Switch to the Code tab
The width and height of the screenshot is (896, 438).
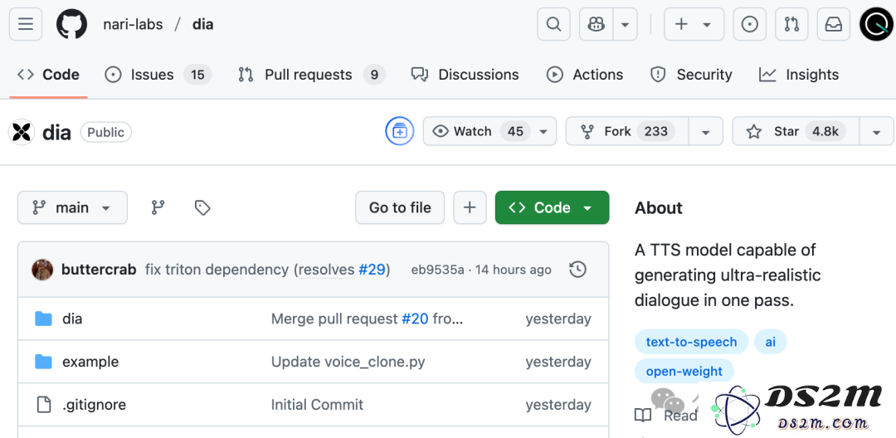(x=48, y=75)
